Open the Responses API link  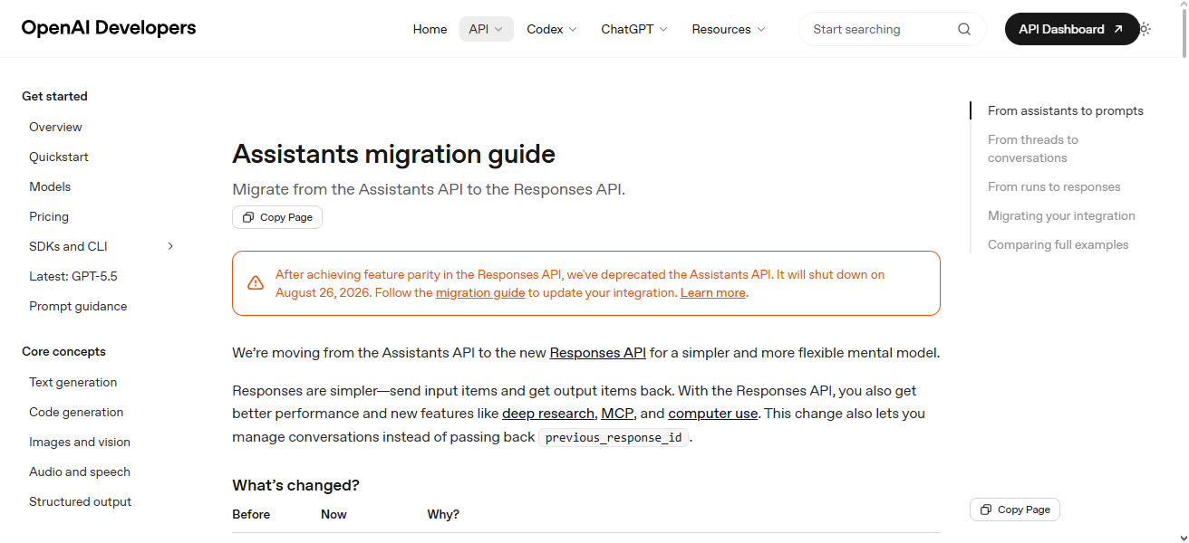(598, 353)
